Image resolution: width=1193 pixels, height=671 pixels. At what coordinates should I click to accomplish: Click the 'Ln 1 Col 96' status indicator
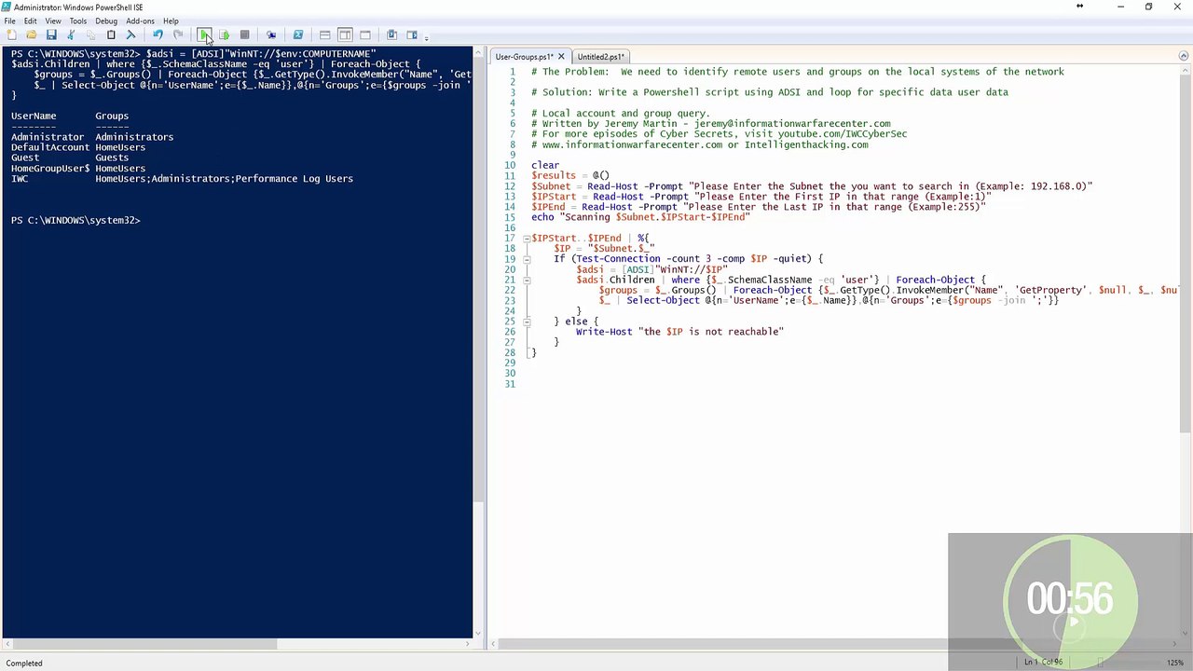pos(1043,663)
